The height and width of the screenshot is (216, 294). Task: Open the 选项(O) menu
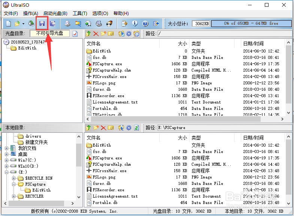point(100,13)
